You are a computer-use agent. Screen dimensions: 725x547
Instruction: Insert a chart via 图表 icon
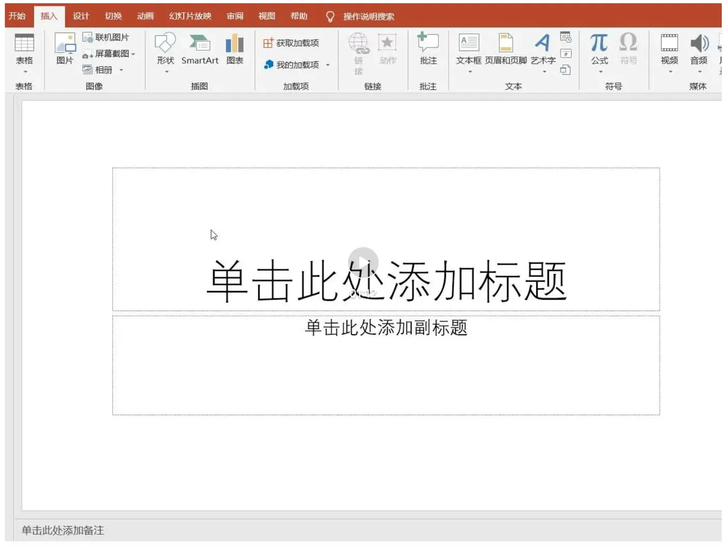coord(235,43)
